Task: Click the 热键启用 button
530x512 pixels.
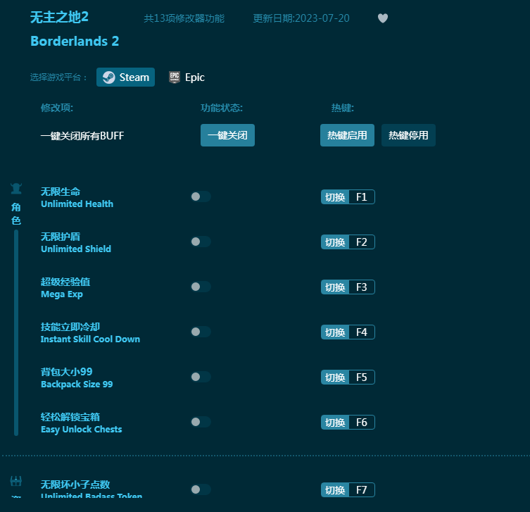Action: [x=347, y=135]
